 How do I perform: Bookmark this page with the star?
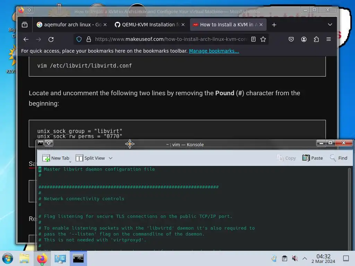[x=263, y=39]
